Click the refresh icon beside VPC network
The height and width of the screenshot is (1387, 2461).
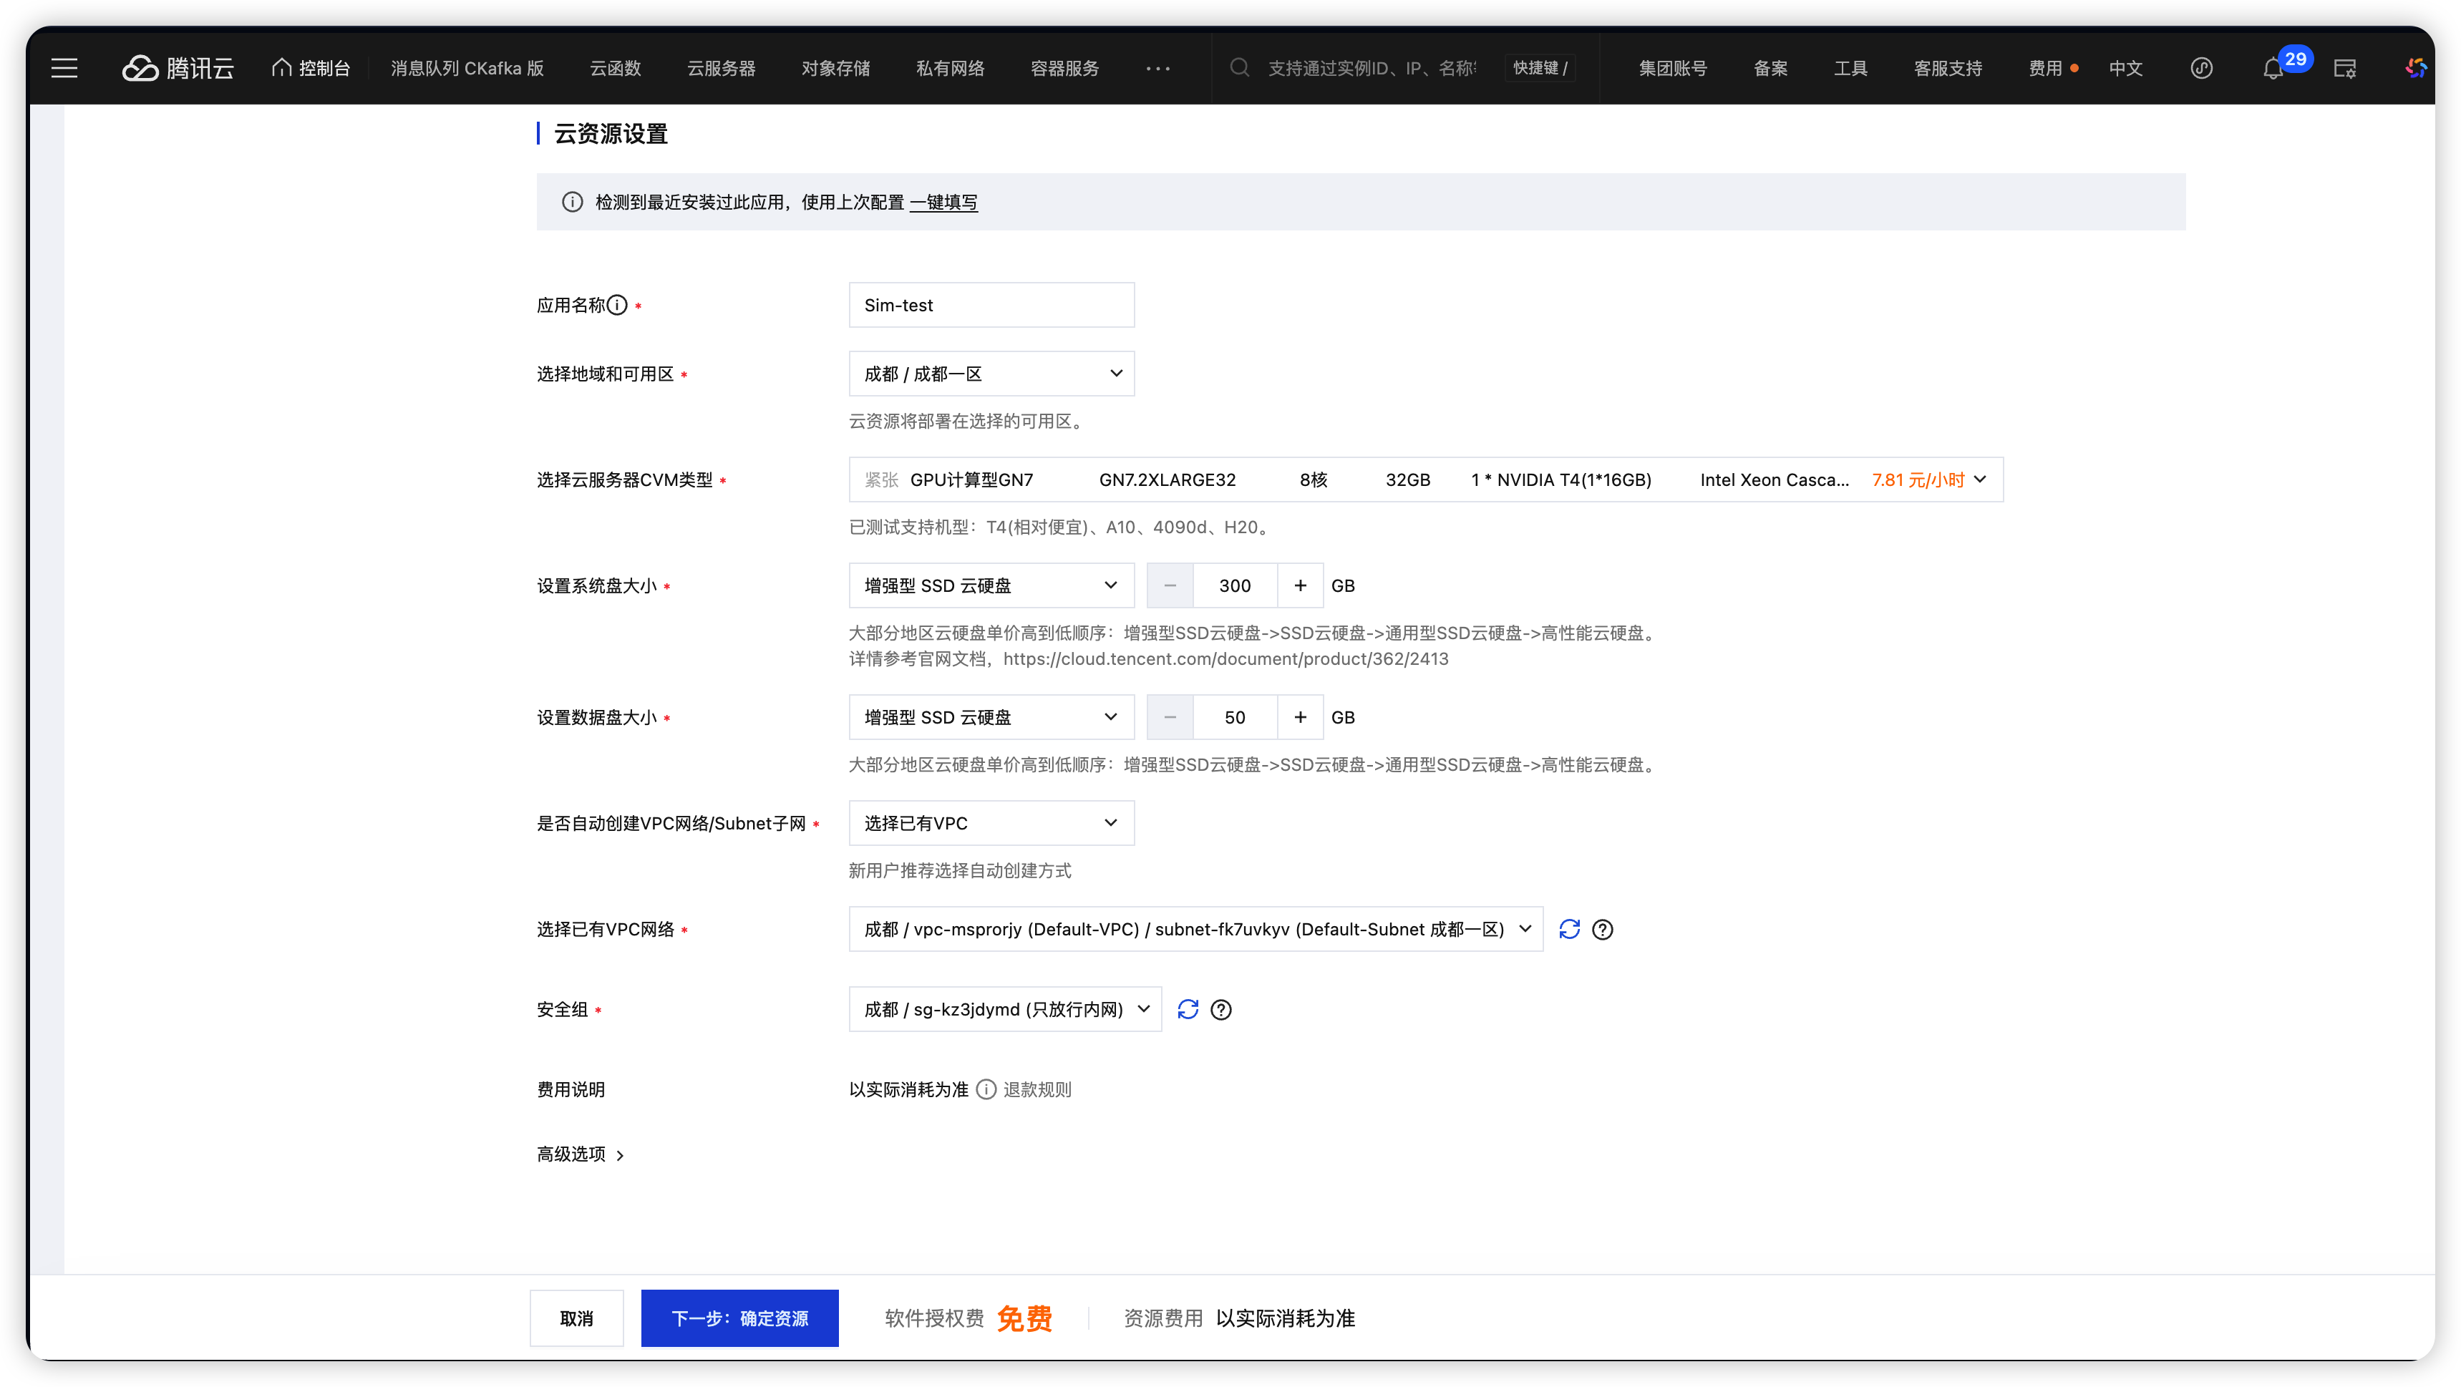[x=1568, y=930]
